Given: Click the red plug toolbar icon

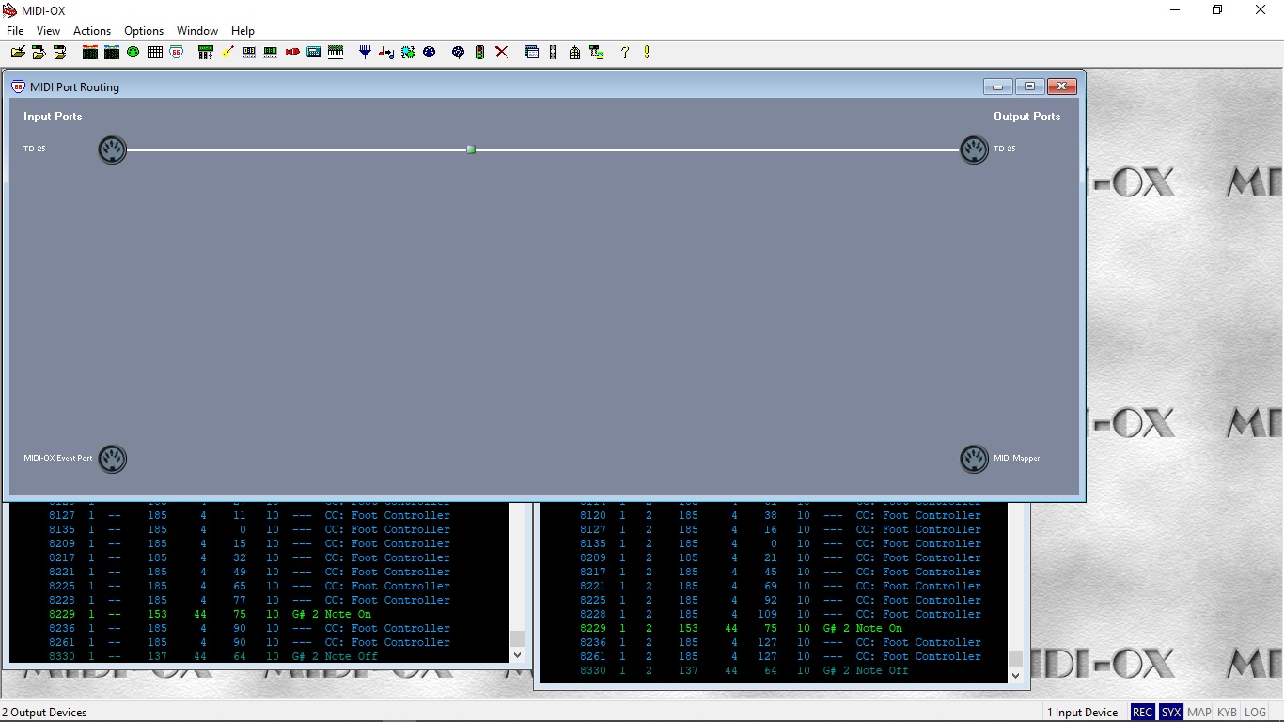Looking at the screenshot, I should pyautogui.click(x=292, y=53).
